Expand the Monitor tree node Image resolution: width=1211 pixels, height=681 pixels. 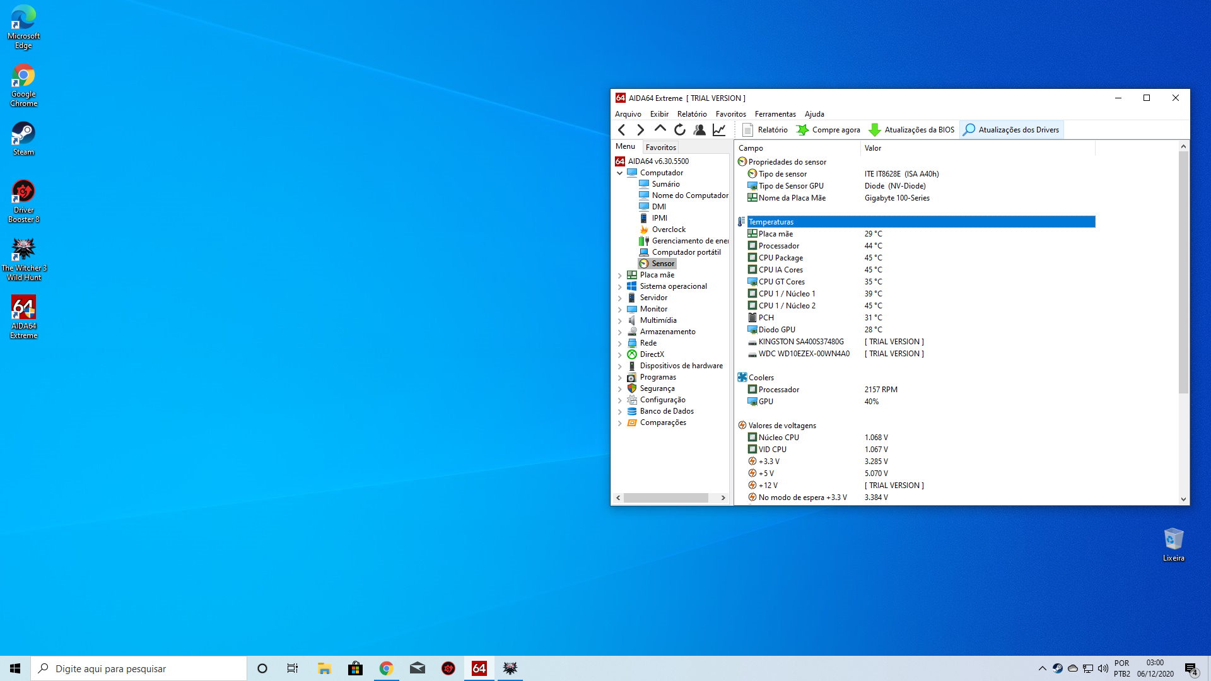click(619, 310)
